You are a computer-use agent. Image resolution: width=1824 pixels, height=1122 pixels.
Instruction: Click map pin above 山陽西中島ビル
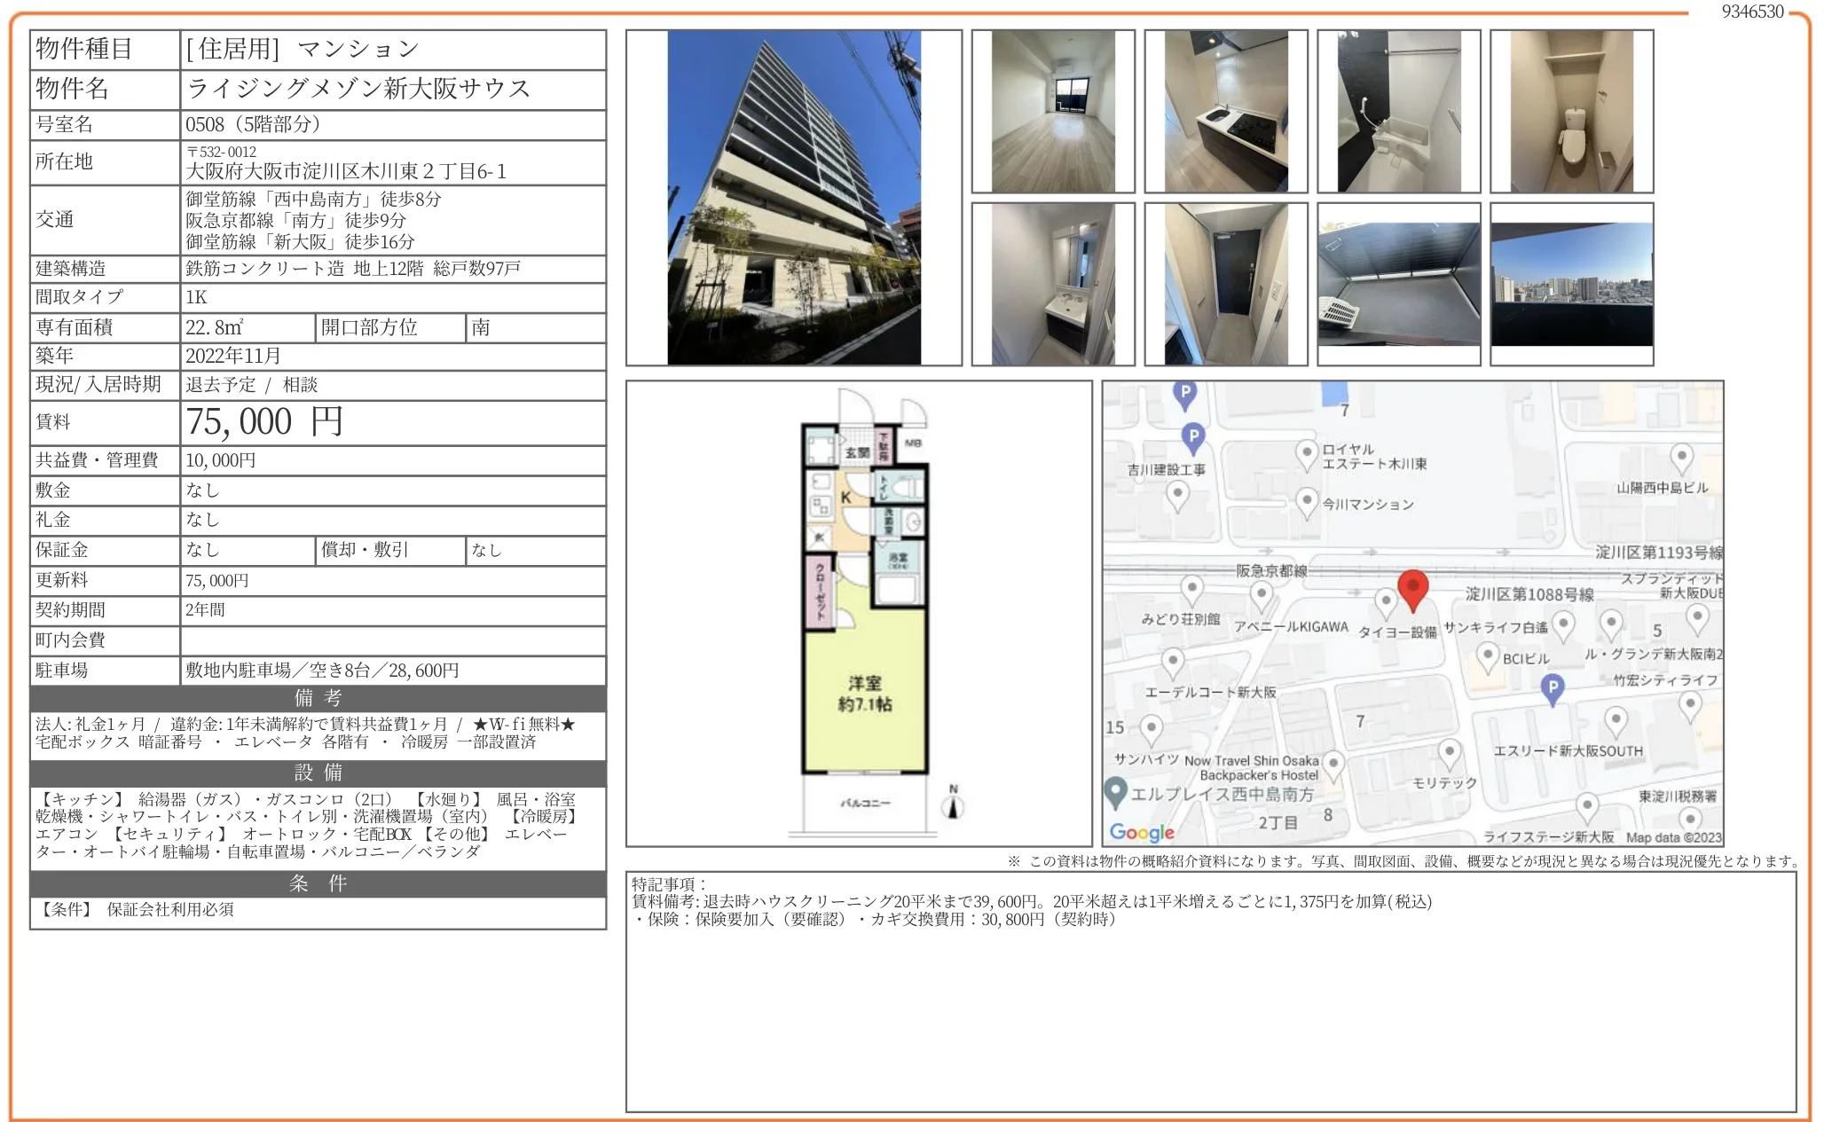point(1681,457)
